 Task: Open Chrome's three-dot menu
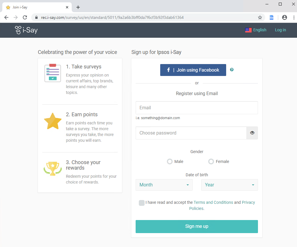coord(294,17)
